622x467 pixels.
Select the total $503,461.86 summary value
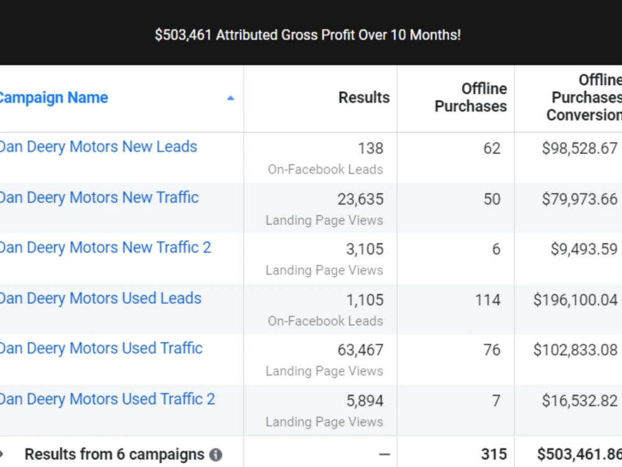tap(580, 454)
